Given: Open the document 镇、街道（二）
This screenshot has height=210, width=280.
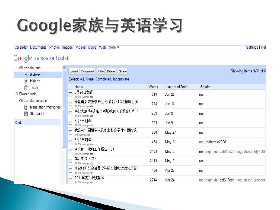Looking at the screenshot, I should [x=85, y=159].
